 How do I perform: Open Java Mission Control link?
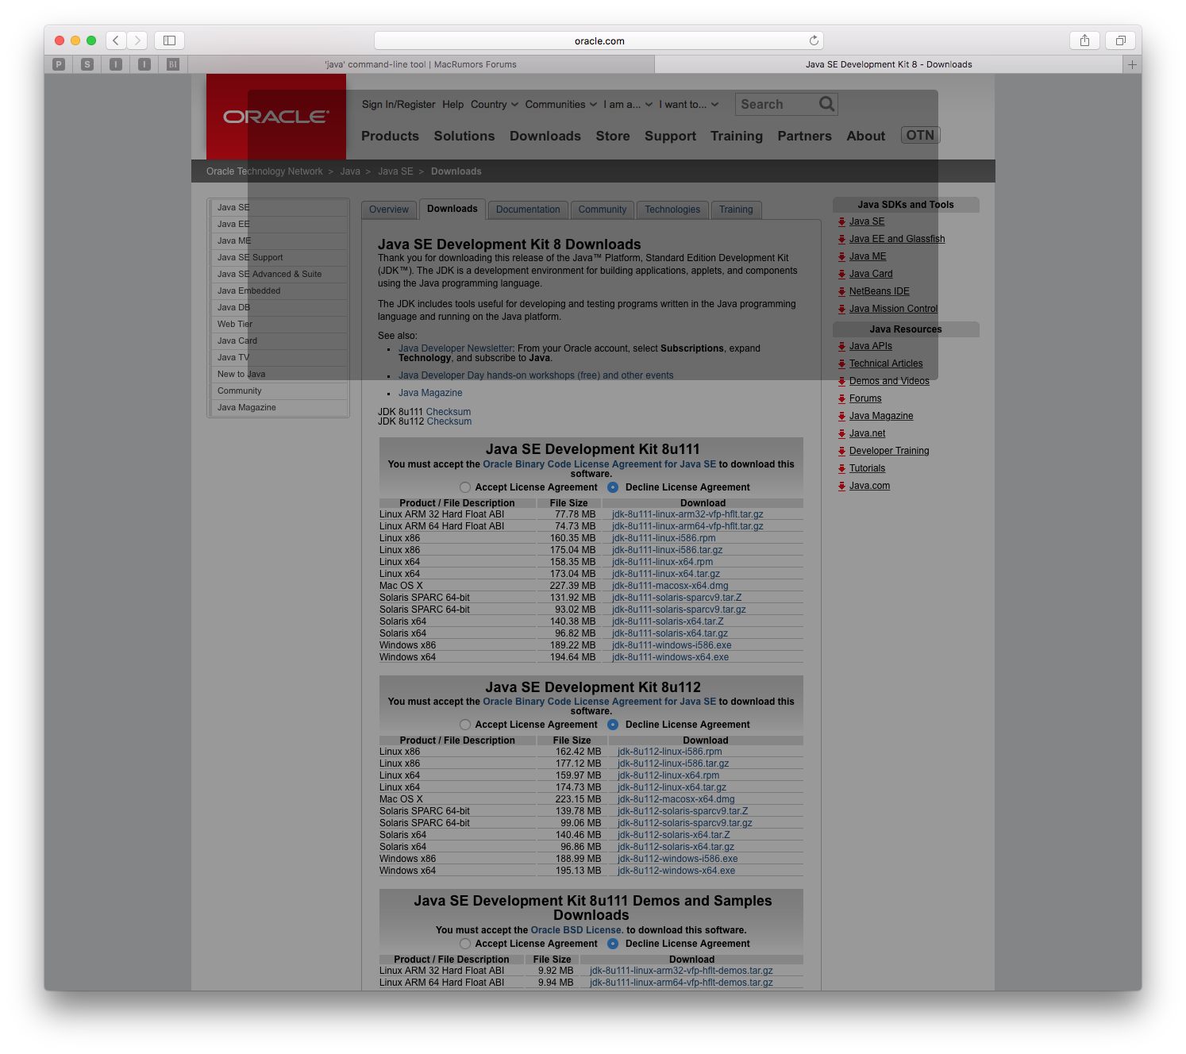coord(894,309)
